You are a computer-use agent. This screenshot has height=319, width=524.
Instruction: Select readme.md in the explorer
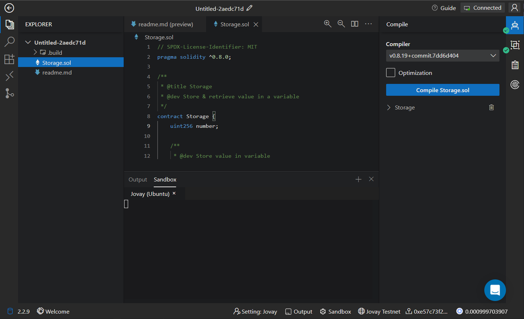tap(57, 72)
